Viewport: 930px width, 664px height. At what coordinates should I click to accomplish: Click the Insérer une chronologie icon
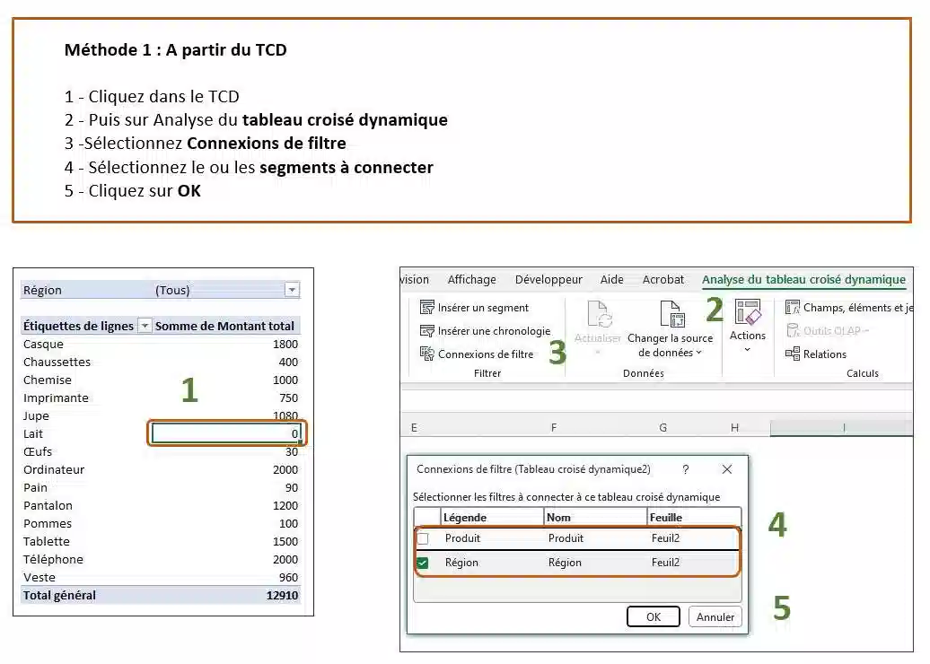[427, 331]
